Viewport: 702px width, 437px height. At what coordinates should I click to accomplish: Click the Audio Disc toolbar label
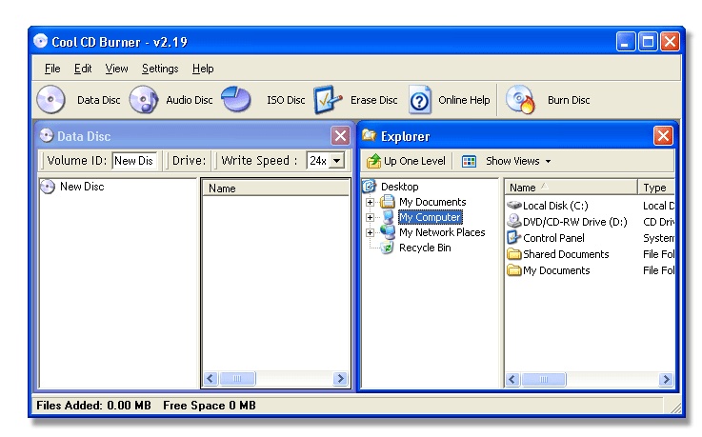click(x=190, y=100)
